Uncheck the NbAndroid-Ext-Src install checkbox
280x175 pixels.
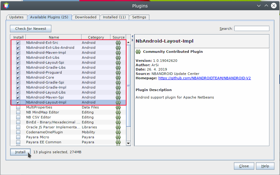tap(18, 43)
